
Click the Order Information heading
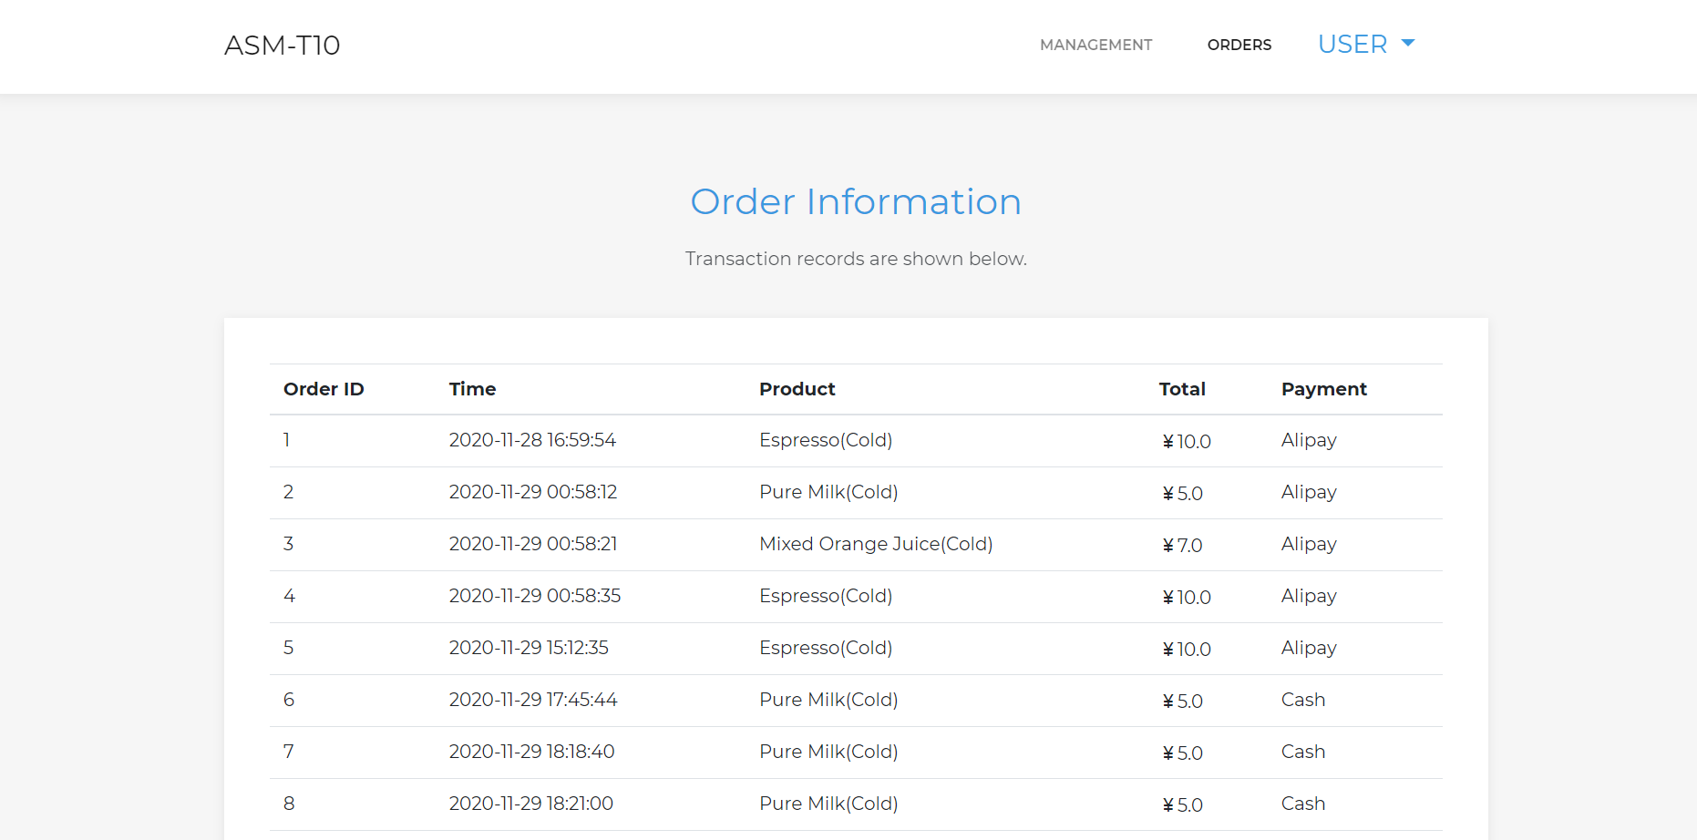[x=855, y=201]
